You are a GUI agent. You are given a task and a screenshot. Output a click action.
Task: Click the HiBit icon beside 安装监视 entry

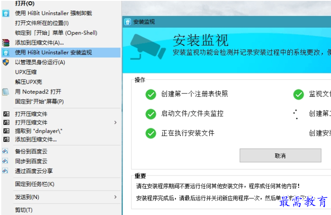coord(6,53)
